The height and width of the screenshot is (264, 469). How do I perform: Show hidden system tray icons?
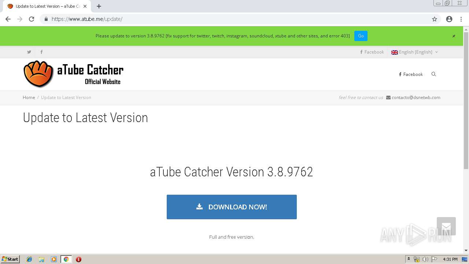pyautogui.click(x=409, y=259)
